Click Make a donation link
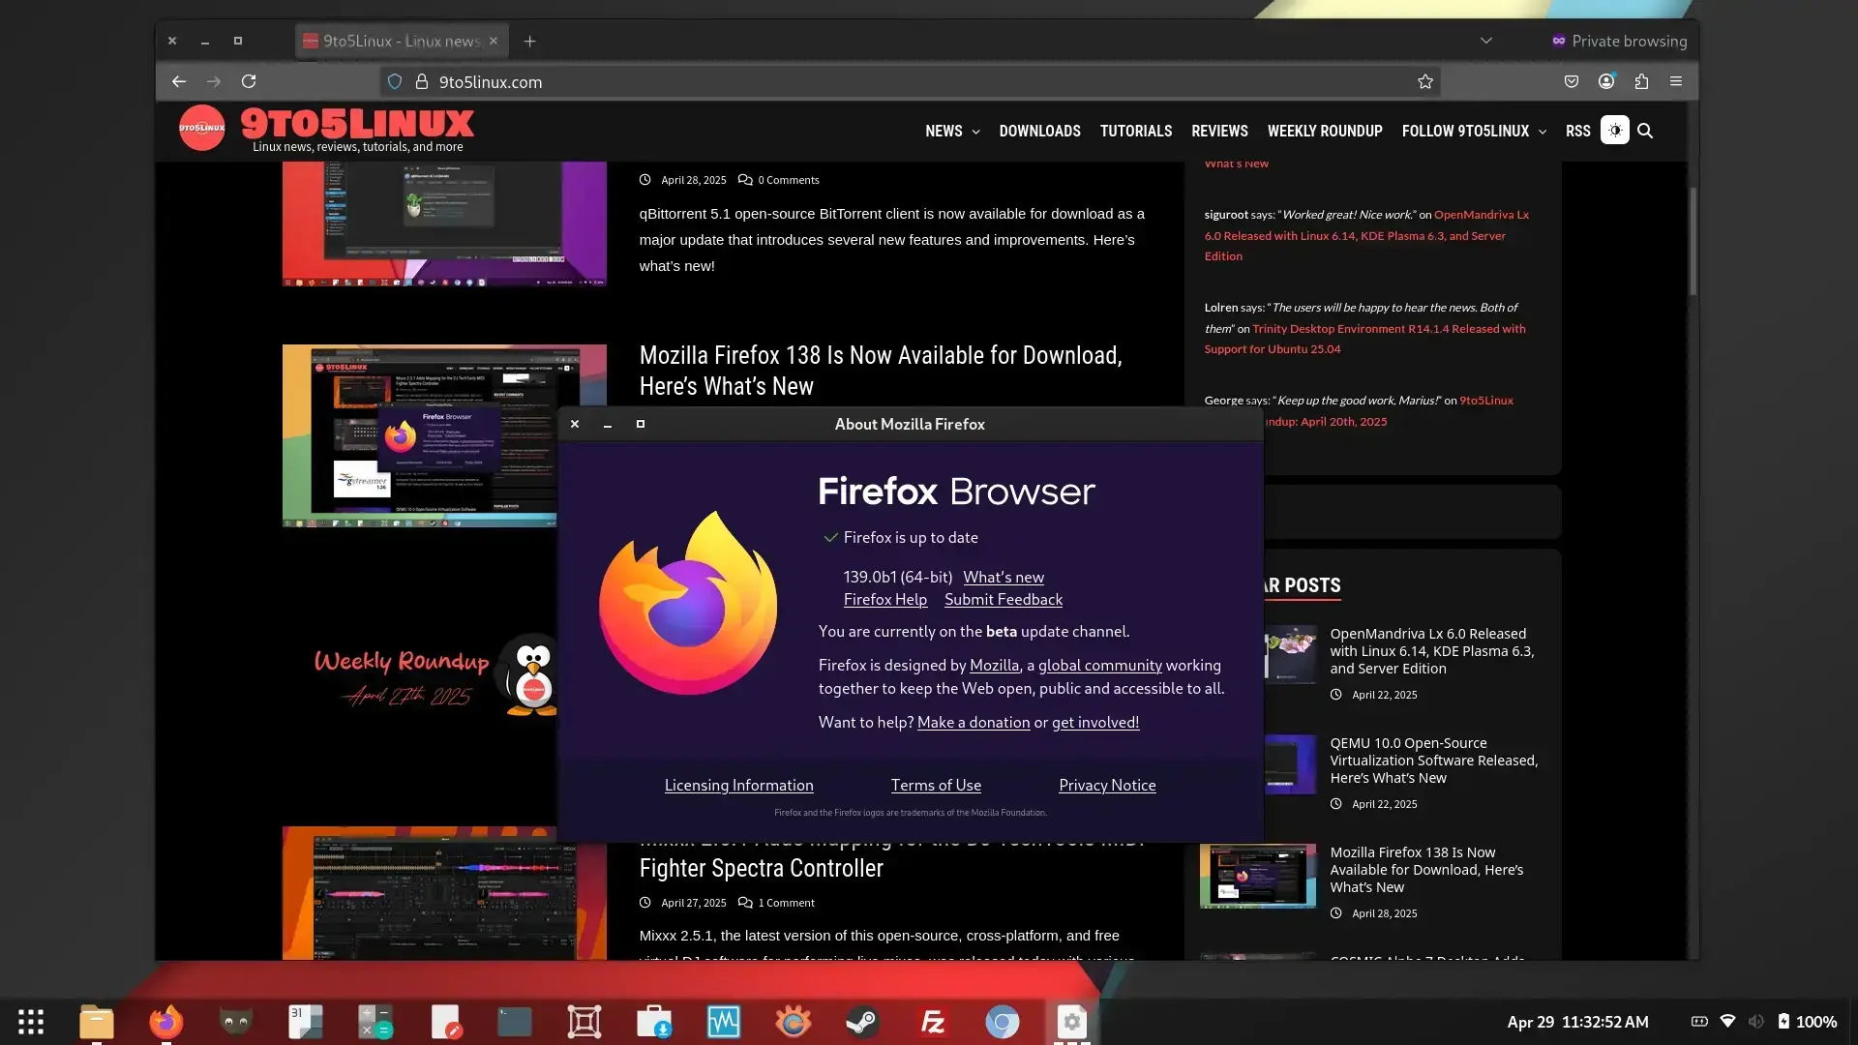The width and height of the screenshot is (1858, 1045). (x=974, y=723)
